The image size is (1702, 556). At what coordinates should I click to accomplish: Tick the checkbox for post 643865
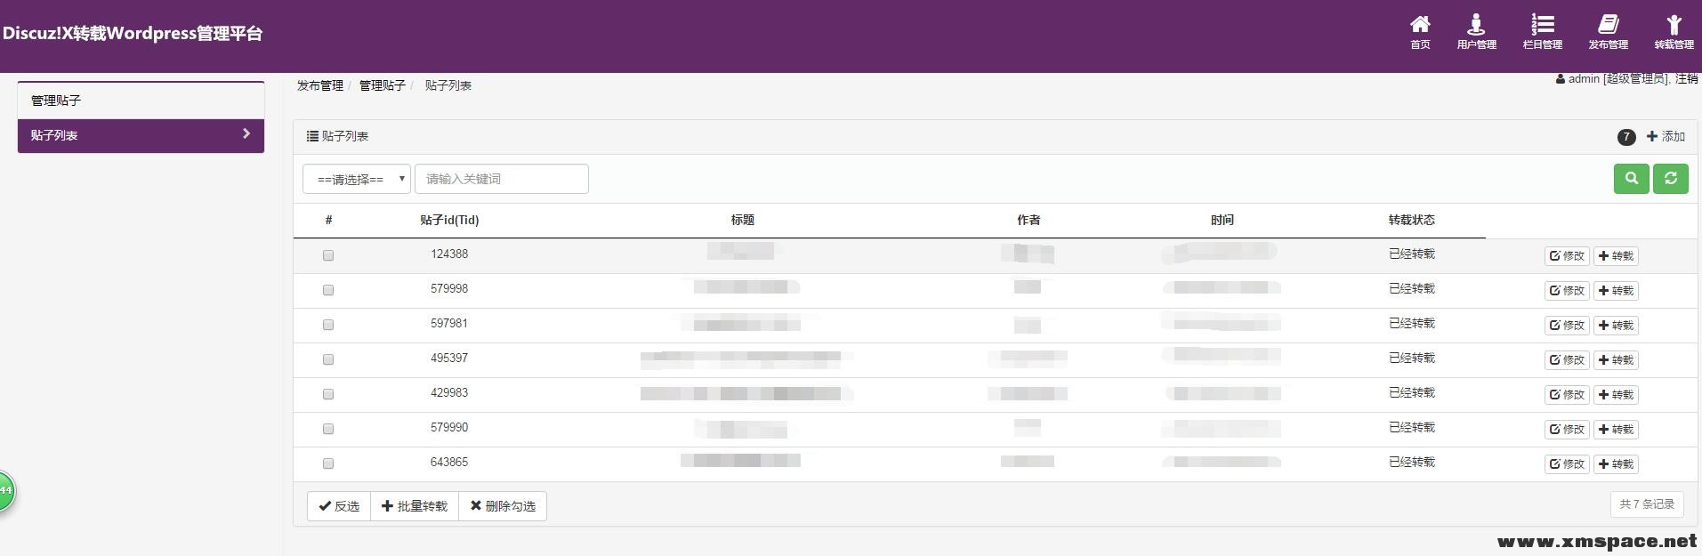[x=328, y=463]
